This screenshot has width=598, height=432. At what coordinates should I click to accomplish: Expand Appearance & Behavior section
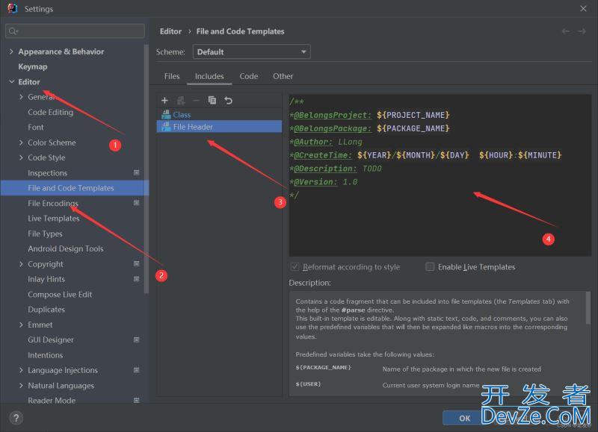(11, 51)
